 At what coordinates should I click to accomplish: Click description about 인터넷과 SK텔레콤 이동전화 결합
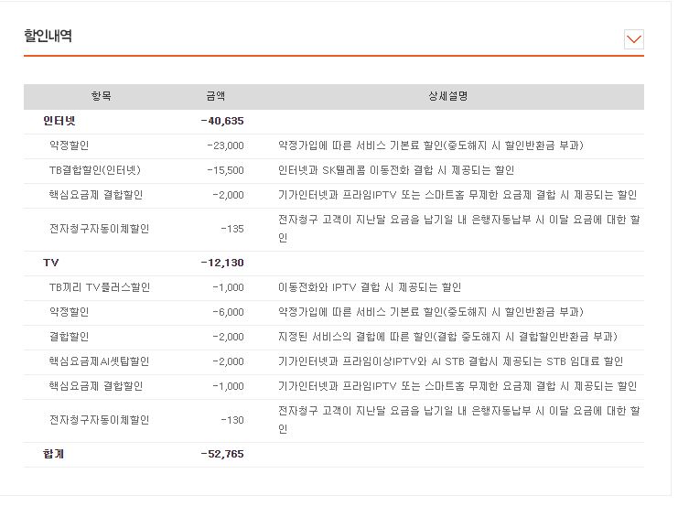point(395,170)
